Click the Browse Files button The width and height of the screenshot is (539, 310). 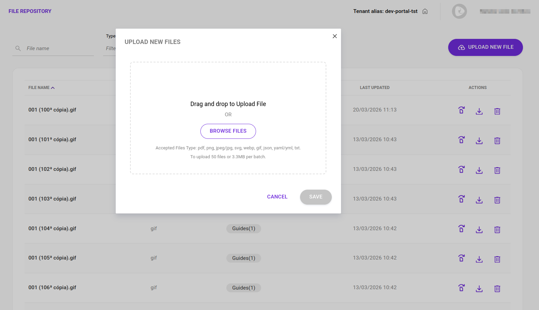point(228,131)
